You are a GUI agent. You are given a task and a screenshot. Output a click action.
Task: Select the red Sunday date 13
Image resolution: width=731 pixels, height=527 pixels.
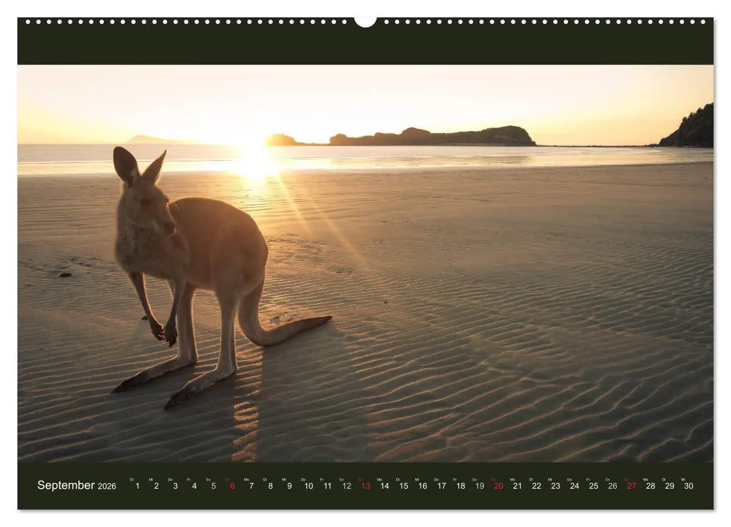pos(366,486)
